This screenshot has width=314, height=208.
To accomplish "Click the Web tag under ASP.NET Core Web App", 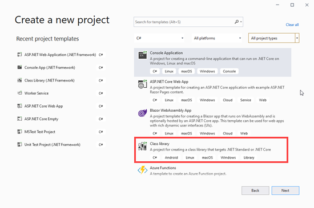I will coord(263,100).
